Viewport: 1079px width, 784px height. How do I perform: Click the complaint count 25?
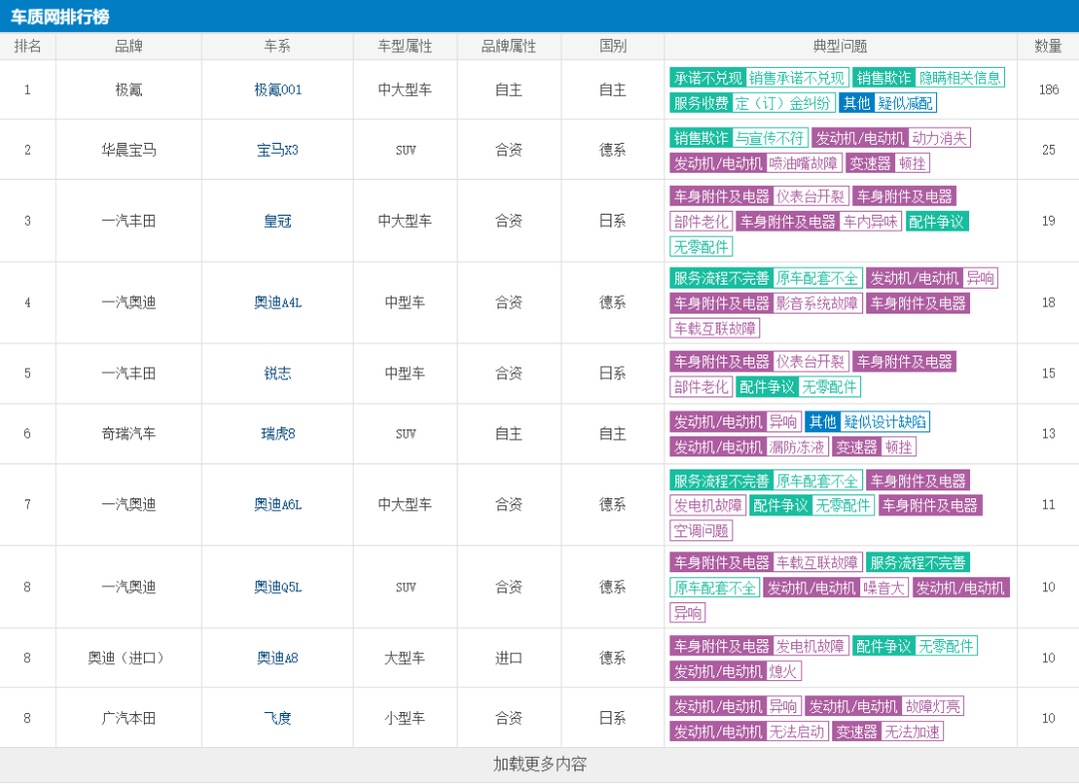1049,150
